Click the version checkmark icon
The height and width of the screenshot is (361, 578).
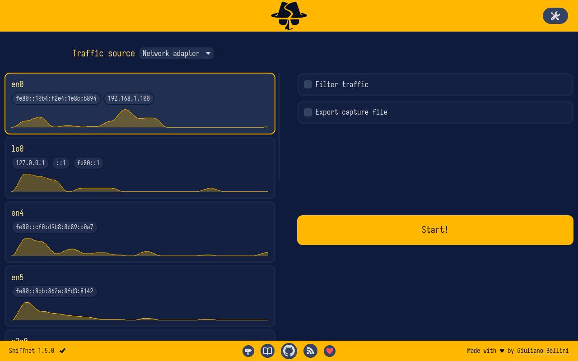click(63, 351)
